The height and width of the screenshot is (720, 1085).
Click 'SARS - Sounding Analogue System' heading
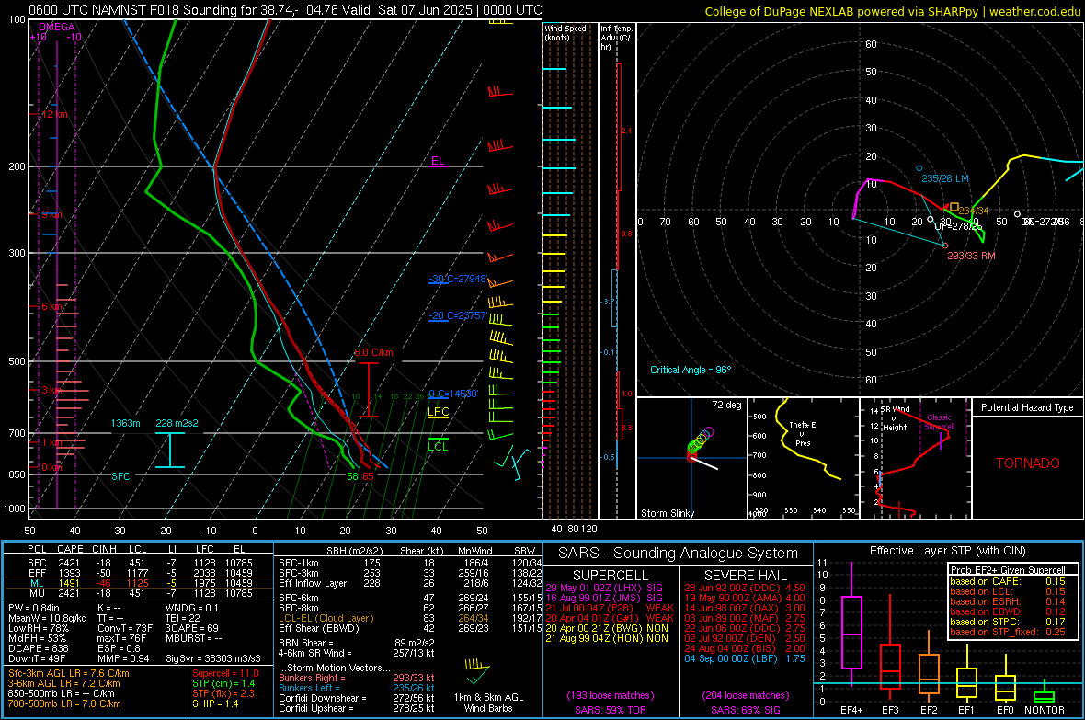click(x=678, y=554)
